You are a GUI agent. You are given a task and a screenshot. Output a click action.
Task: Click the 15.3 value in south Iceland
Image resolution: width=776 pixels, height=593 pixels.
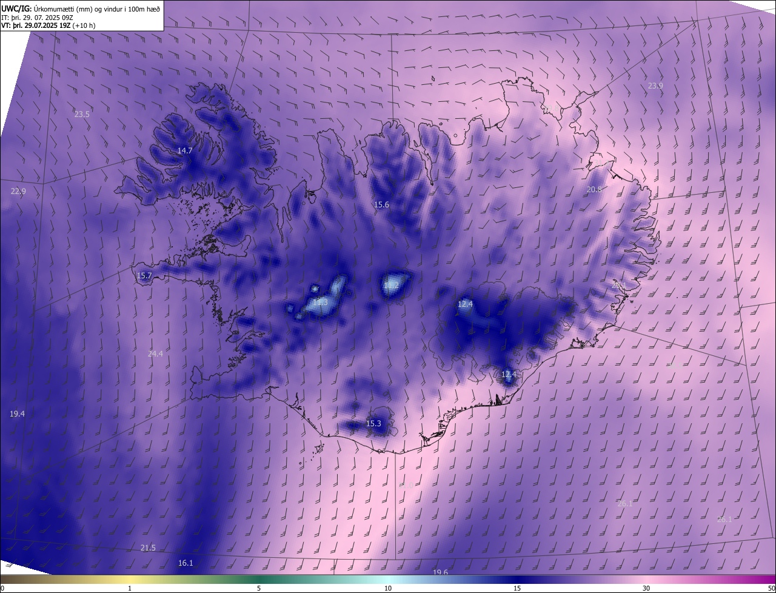[374, 423]
